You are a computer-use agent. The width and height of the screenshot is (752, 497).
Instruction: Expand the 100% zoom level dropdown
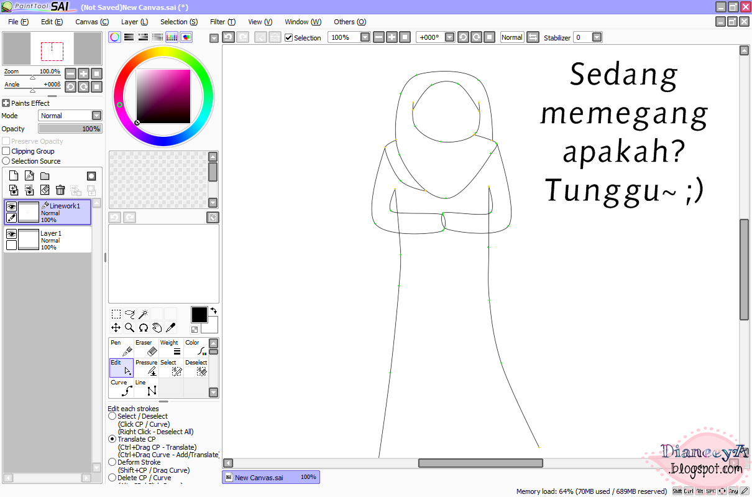[x=365, y=37]
